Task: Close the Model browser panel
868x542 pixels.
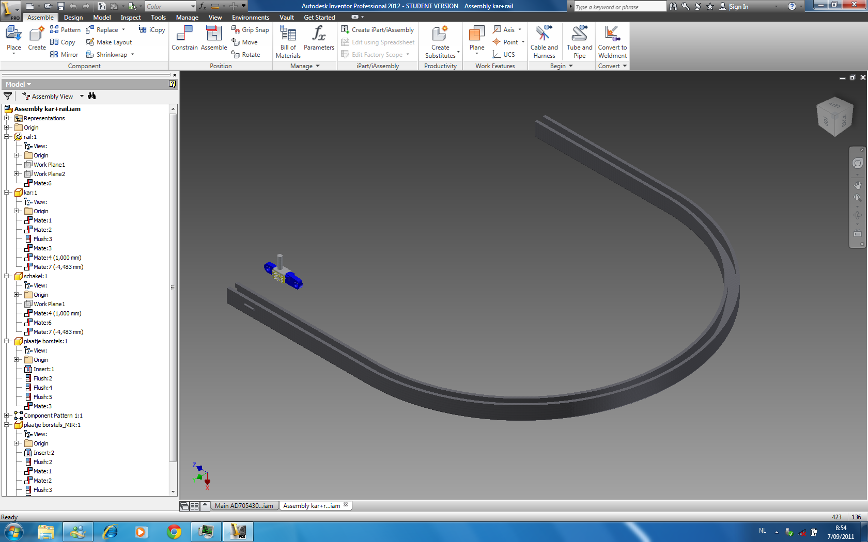Action: (x=174, y=75)
